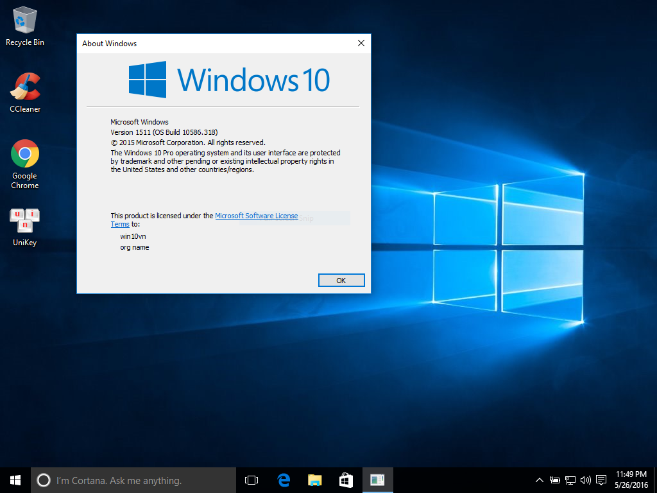Open the Action Center notifications icon
Viewport: 657px width, 493px height.
pos(601,480)
